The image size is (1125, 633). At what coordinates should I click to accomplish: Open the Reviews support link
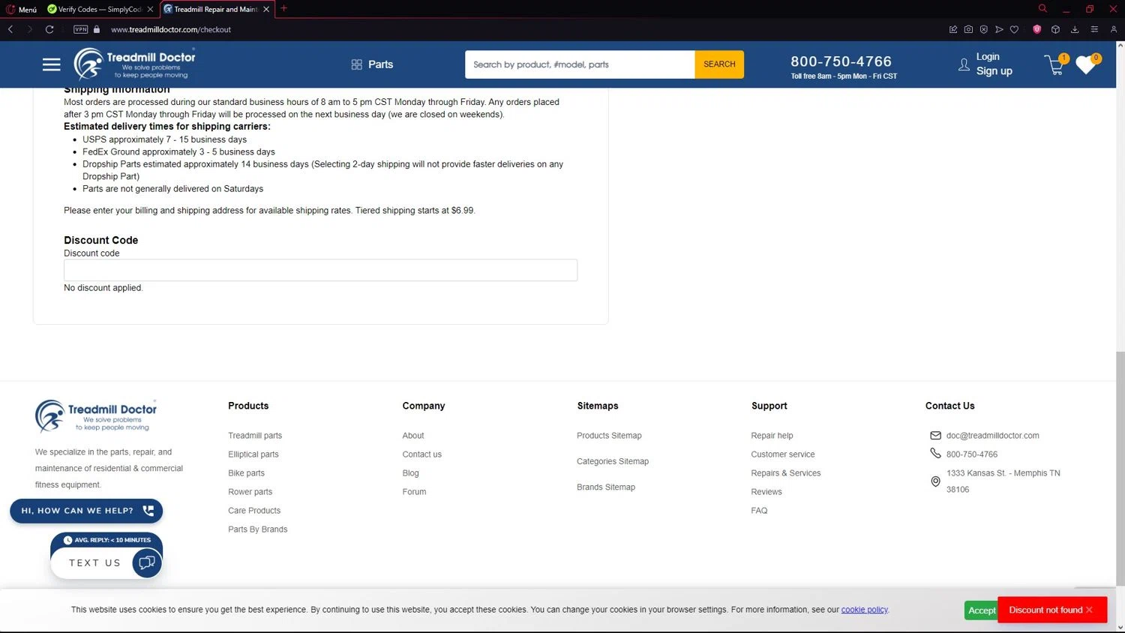coord(766,492)
